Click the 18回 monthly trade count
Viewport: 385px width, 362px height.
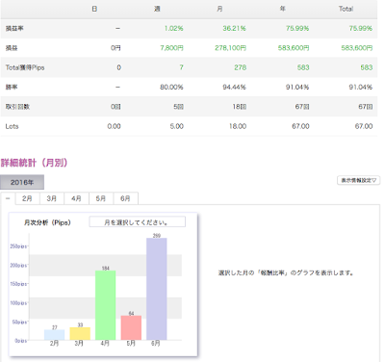pyautogui.click(x=240, y=107)
